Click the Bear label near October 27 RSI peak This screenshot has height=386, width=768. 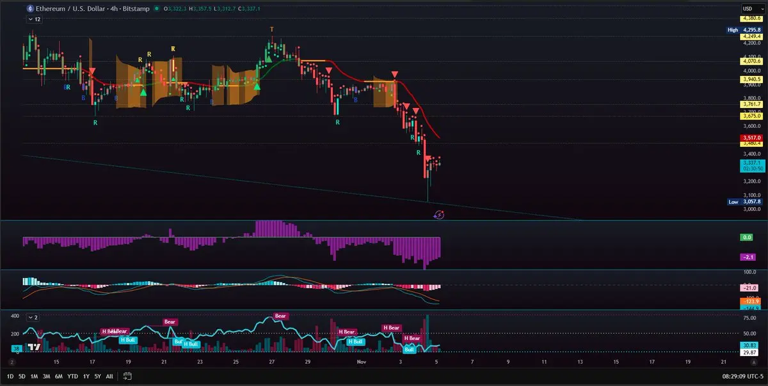pos(280,316)
